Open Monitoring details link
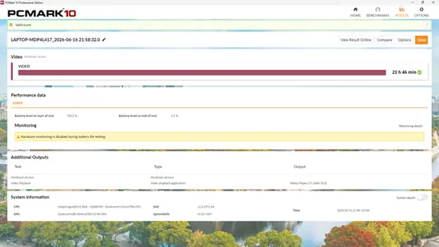 (410, 126)
